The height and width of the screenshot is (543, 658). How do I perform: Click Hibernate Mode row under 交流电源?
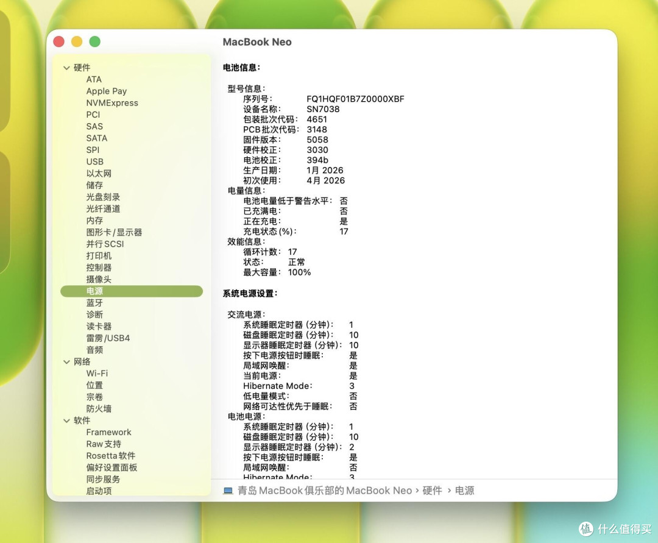pyautogui.click(x=299, y=386)
